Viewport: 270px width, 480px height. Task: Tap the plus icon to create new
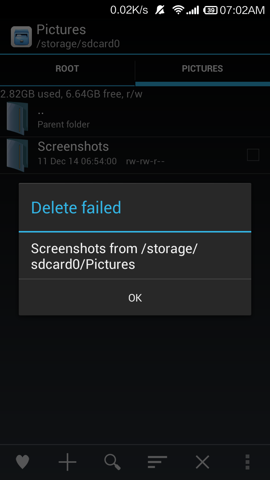point(67,462)
